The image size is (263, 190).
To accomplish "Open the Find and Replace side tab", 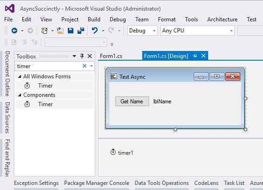I will [7, 158].
